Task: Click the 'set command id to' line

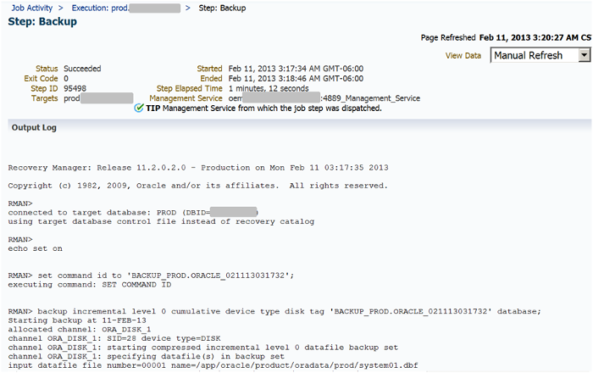Action: pos(151,276)
